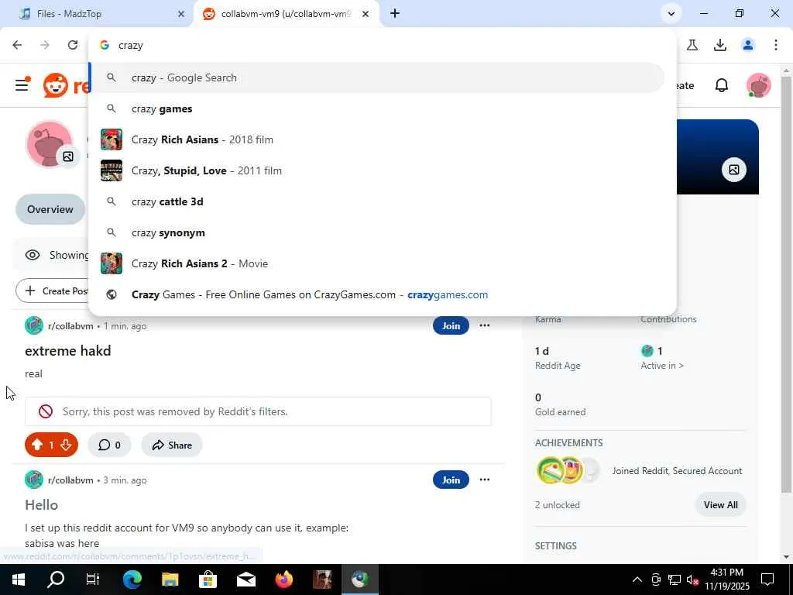Close the collabvm-vm9 Reddit tab

click(x=366, y=14)
